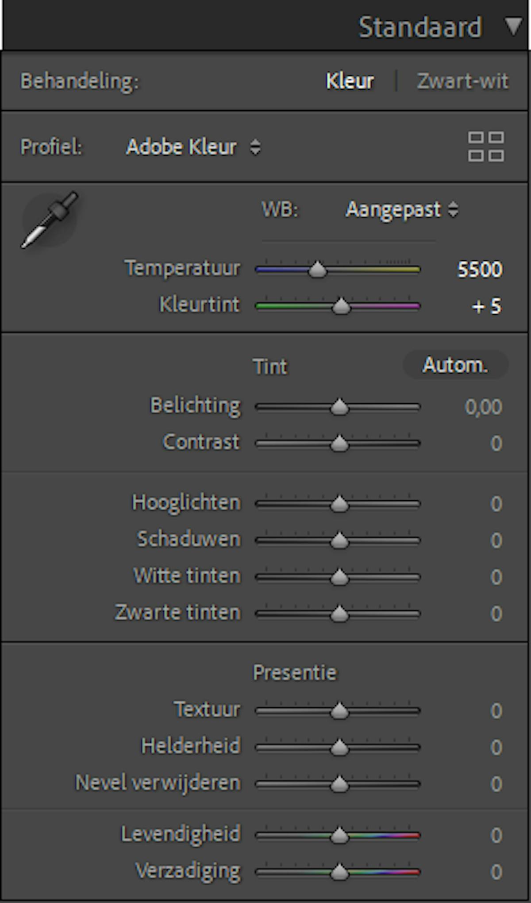531x903 pixels.
Task: Click the Helderheid slider handle
Action: click(339, 747)
